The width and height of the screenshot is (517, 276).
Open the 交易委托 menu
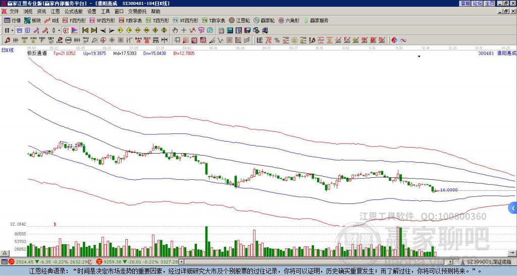(x=137, y=12)
